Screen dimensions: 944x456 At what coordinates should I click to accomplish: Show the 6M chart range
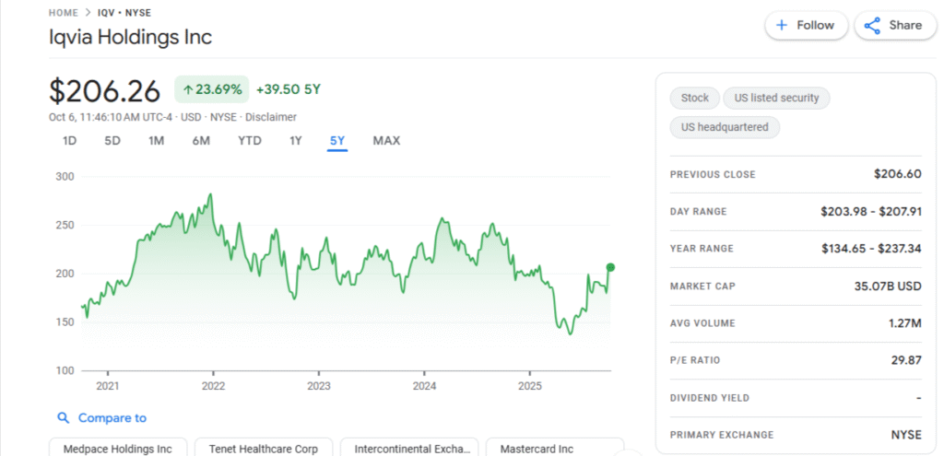pyautogui.click(x=201, y=141)
